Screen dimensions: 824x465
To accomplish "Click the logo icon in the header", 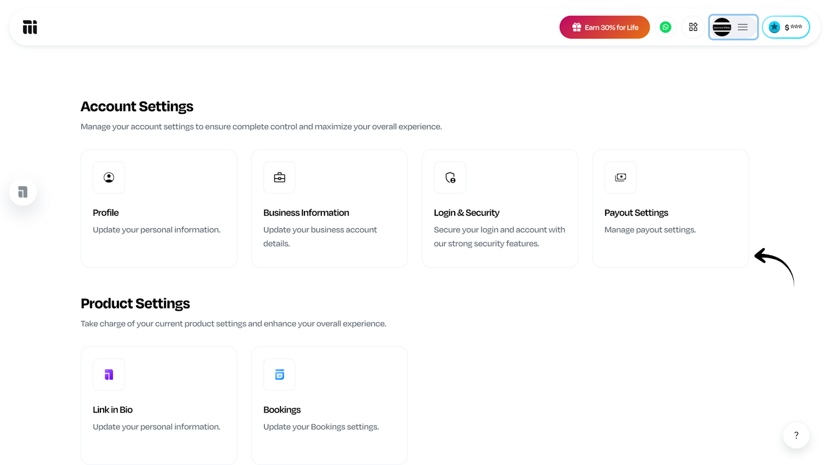I will point(30,27).
